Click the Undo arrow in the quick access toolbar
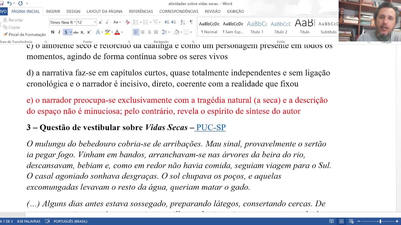The image size is (401, 225). coord(9,3)
